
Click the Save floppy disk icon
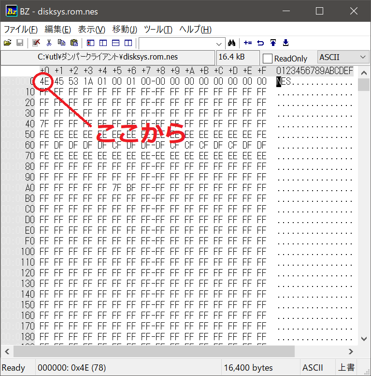coord(20,43)
